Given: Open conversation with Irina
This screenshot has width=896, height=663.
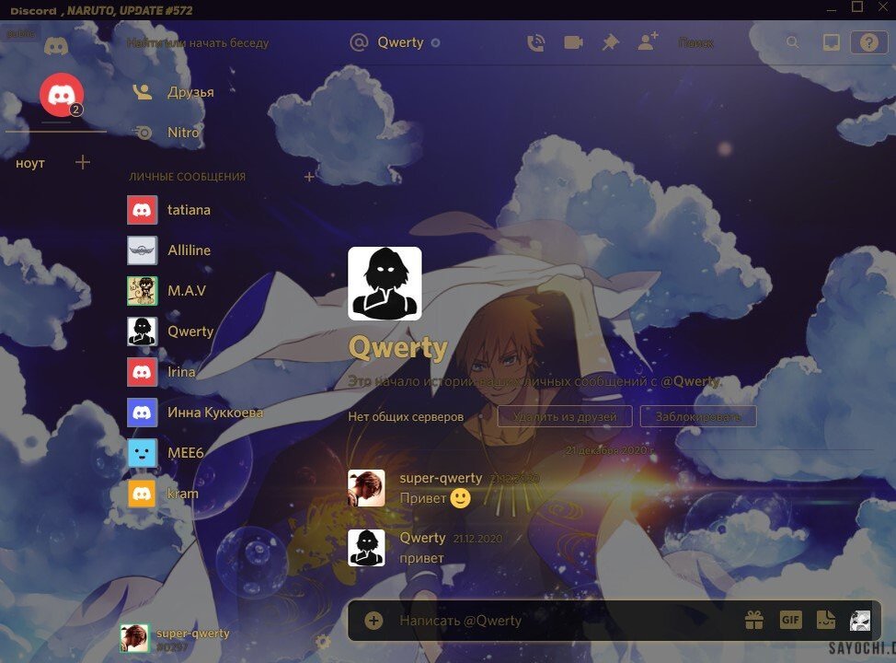Looking at the screenshot, I should tap(221, 372).
